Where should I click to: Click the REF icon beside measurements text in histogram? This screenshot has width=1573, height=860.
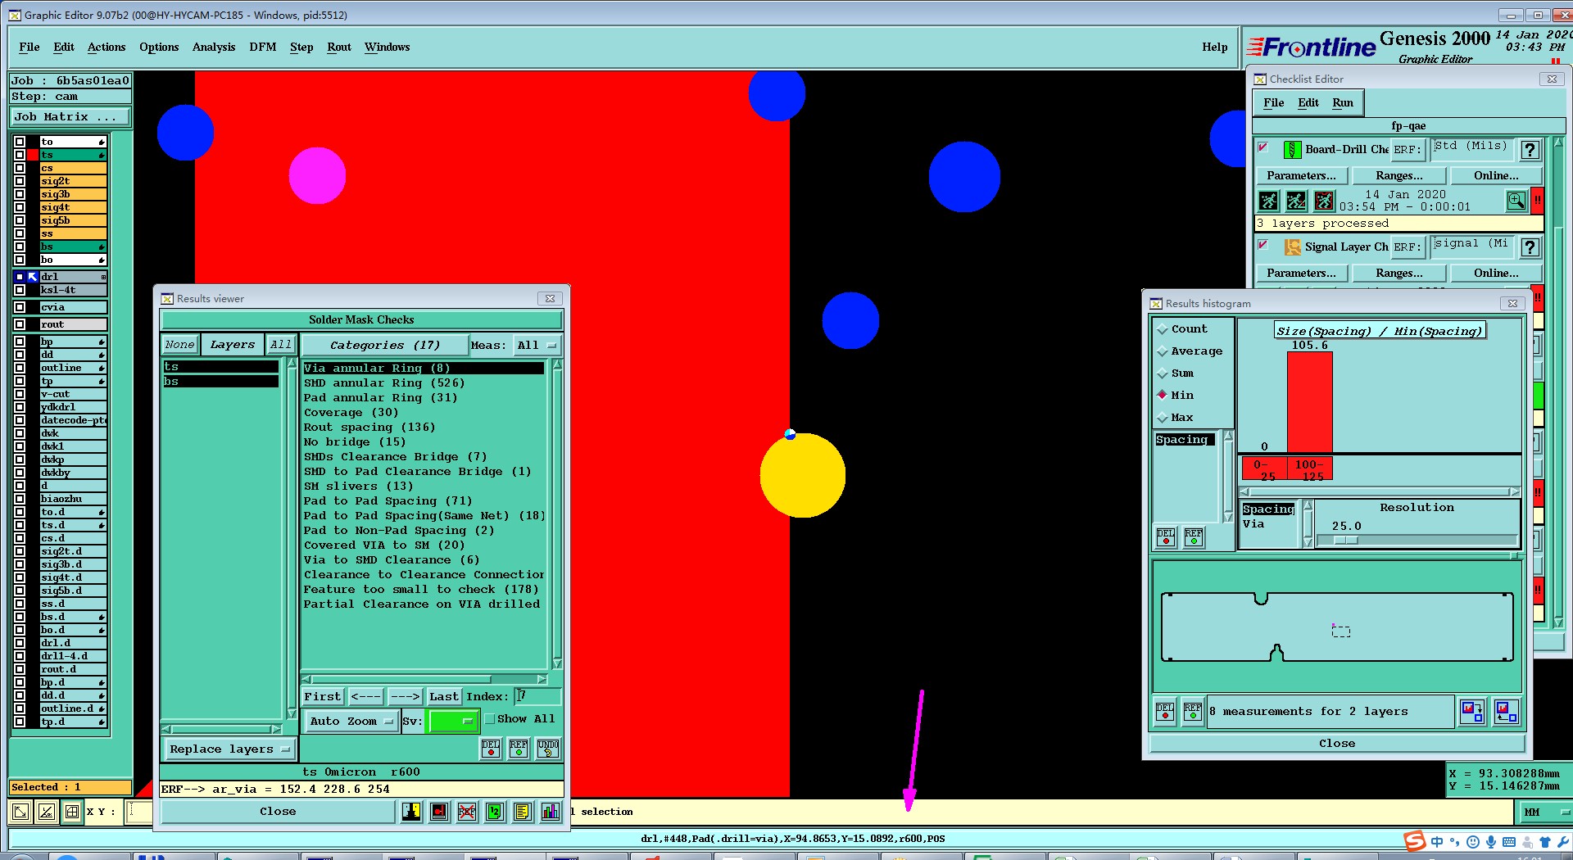tap(1193, 712)
